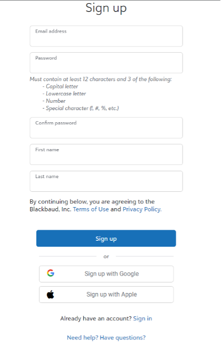221x352 pixels.
Task: Select the Password input box
Action: coord(106,63)
